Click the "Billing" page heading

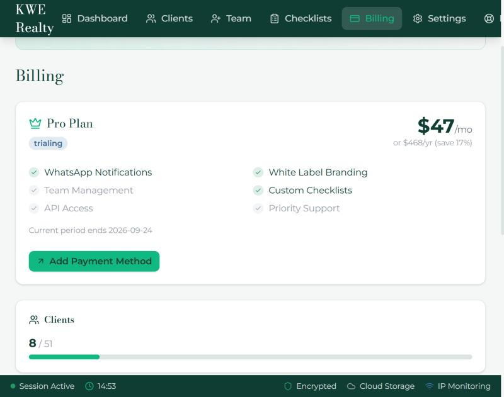point(40,76)
